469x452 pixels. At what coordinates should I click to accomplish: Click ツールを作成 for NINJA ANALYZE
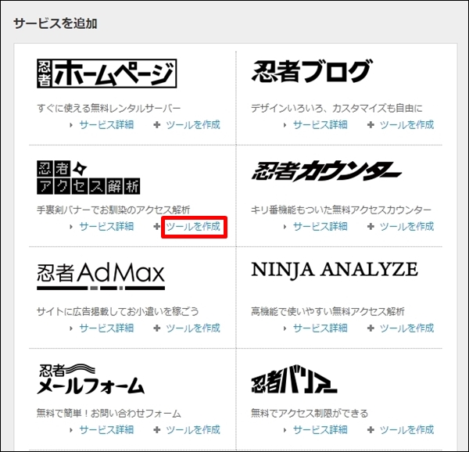(406, 328)
